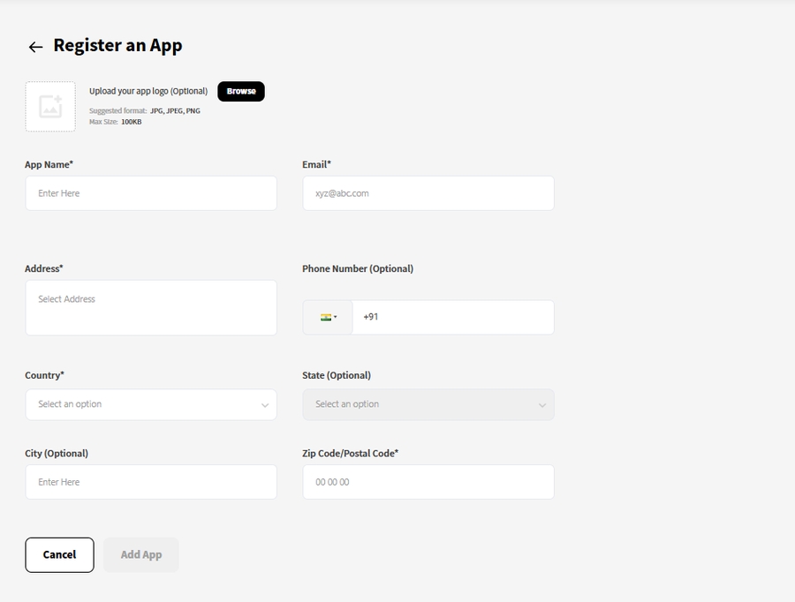795x602 pixels.
Task: Click the chevron arrow in State select
Action: tap(541, 405)
